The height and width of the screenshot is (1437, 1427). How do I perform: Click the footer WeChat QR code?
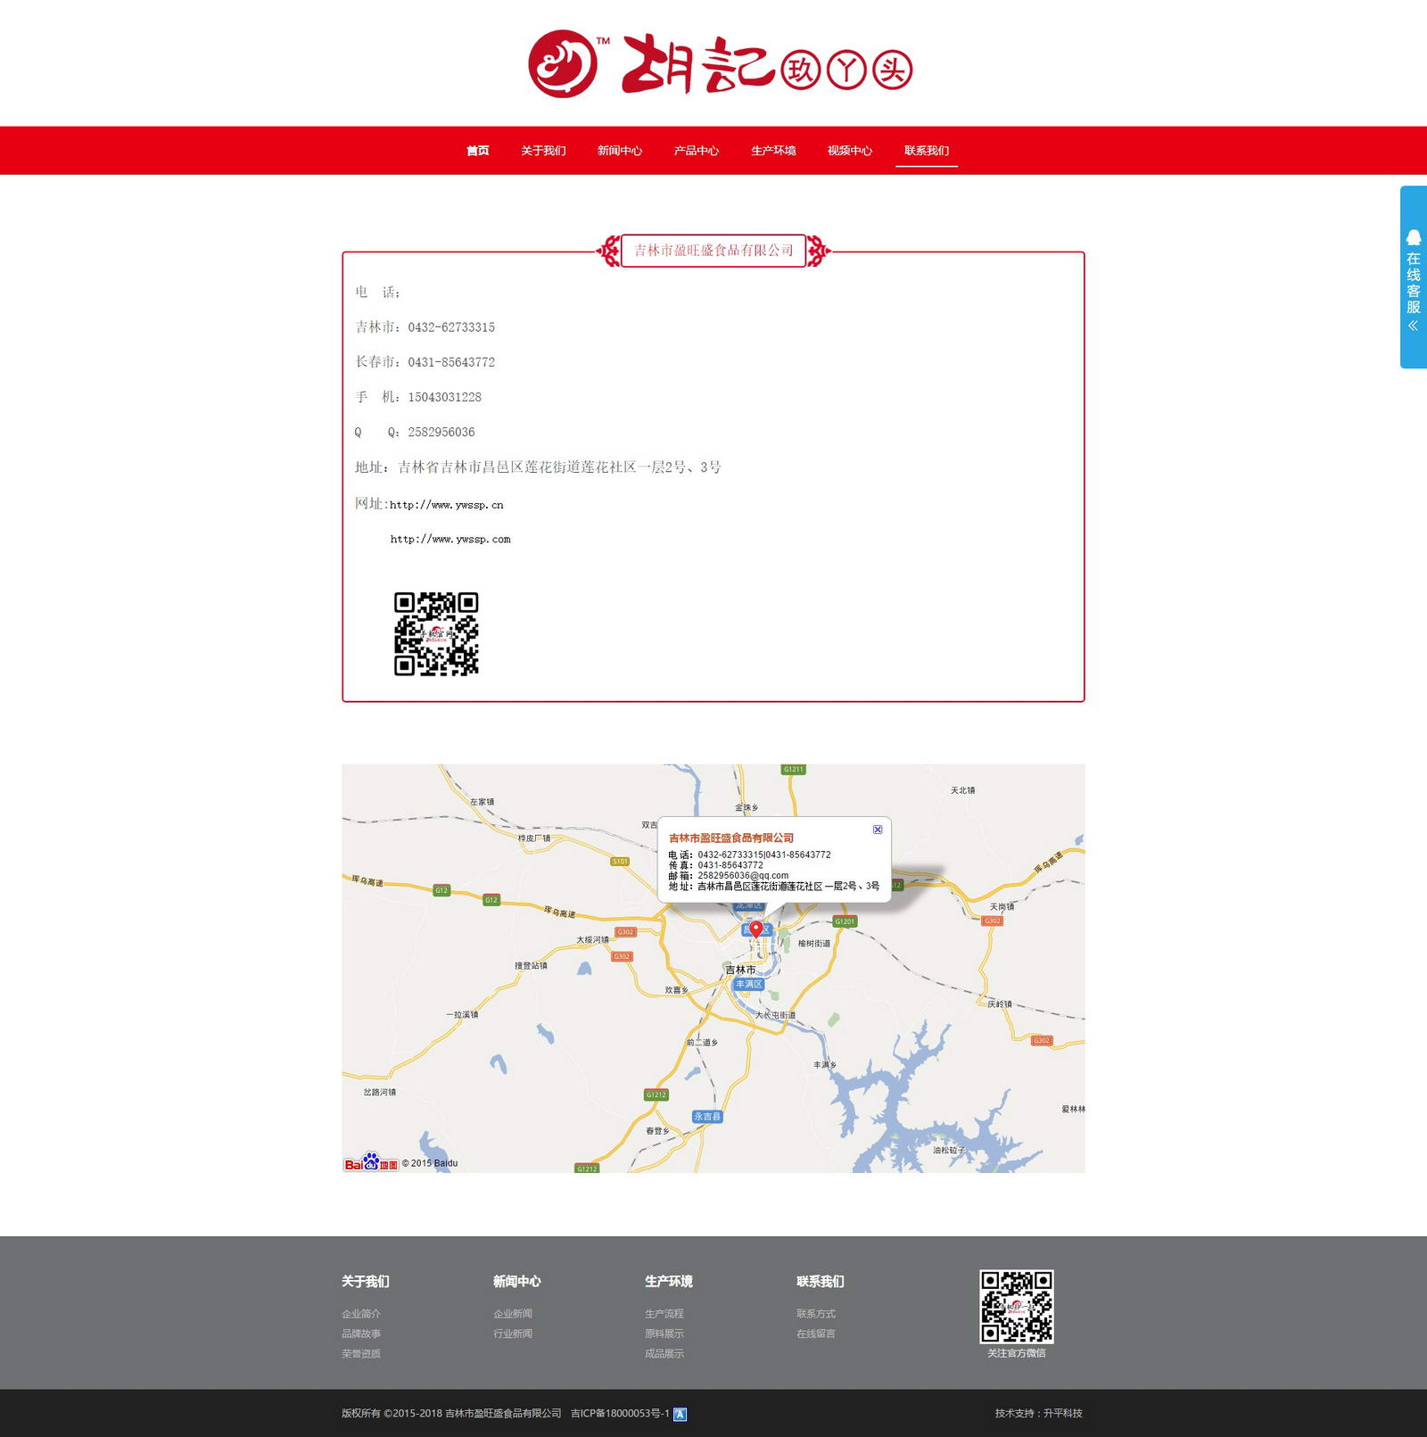tap(1017, 1307)
